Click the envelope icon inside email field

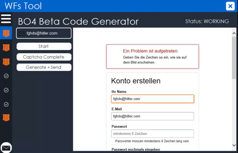click(21, 33)
